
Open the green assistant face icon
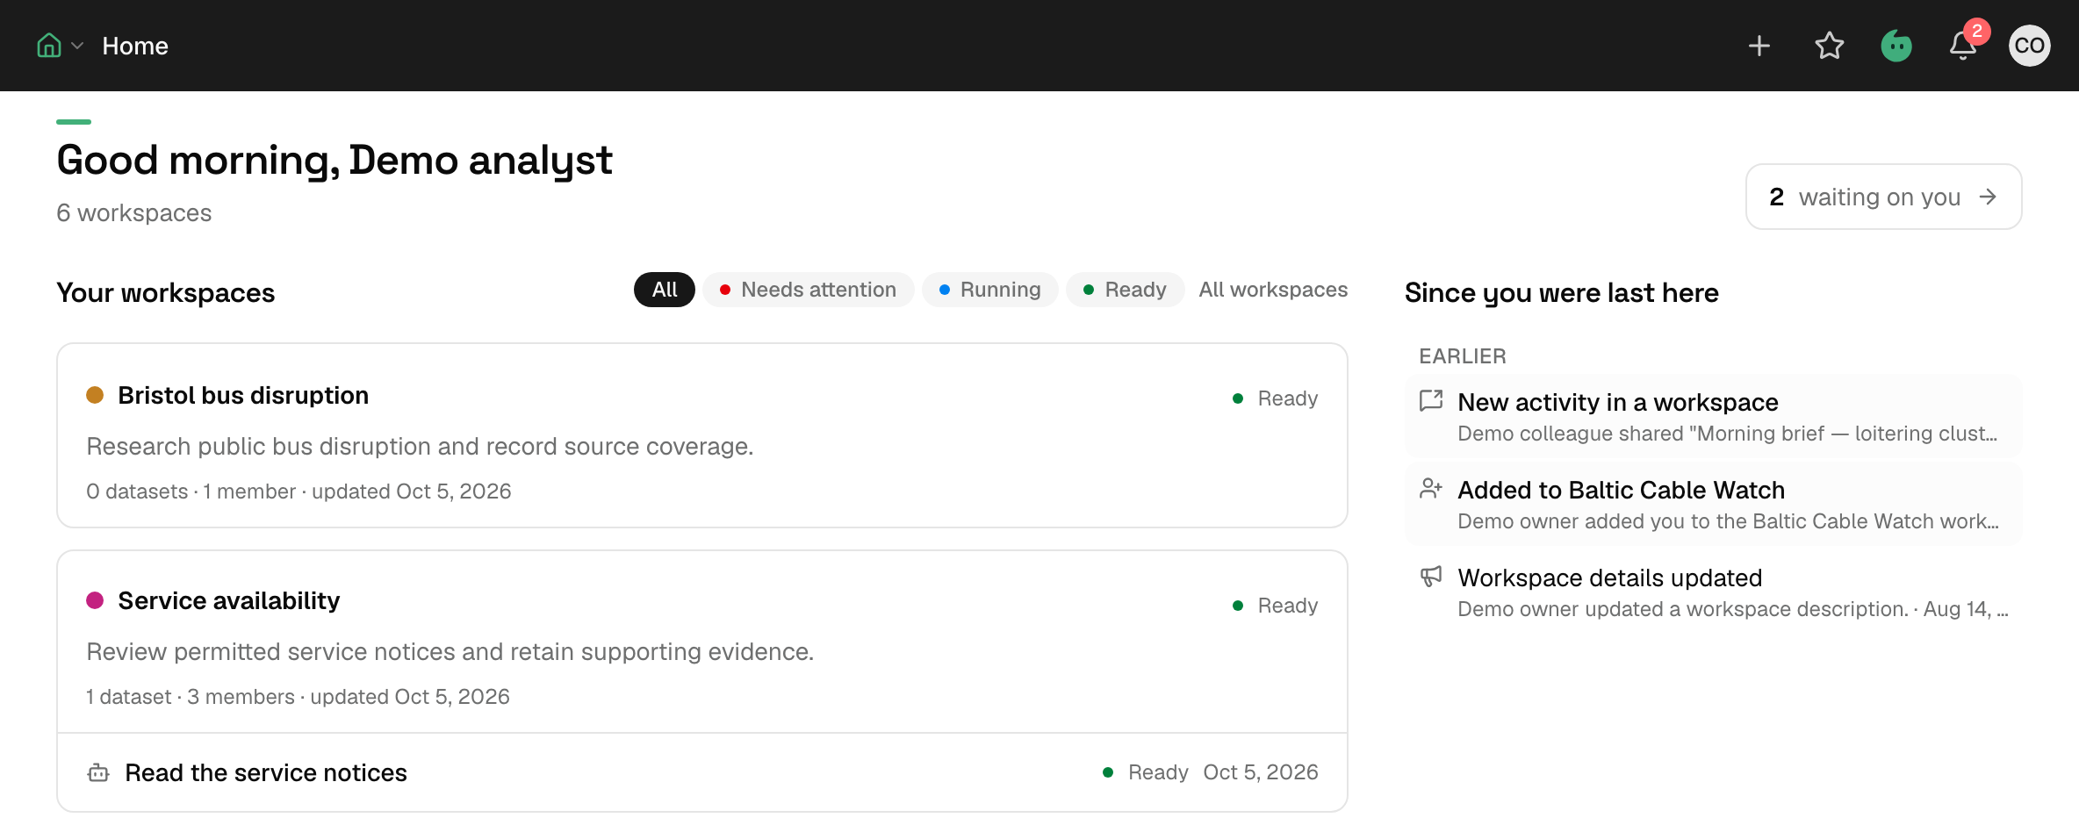coord(1896,46)
